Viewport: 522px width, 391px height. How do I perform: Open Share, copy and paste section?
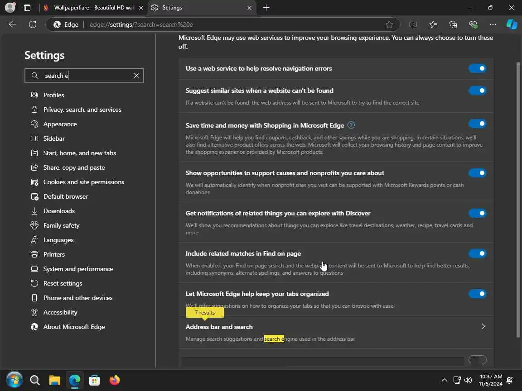pos(74,167)
